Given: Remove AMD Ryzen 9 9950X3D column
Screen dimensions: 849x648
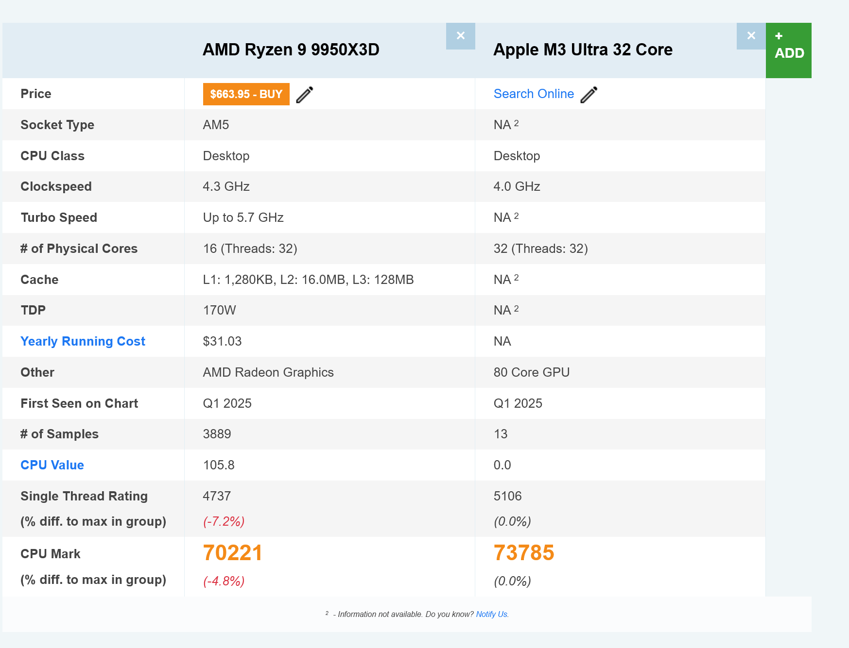Looking at the screenshot, I should [x=460, y=36].
